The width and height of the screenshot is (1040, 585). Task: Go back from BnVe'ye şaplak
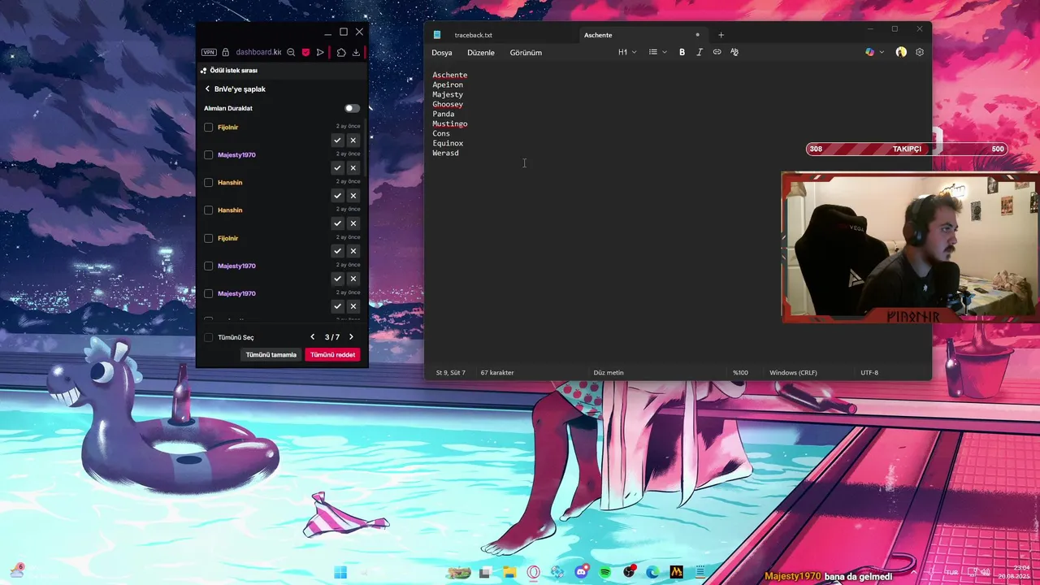tap(207, 89)
